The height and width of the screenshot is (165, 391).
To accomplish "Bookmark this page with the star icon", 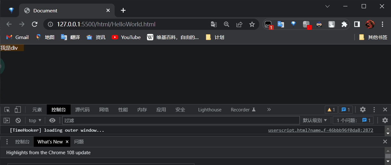I will pyautogui.click(x=252, y=24).
